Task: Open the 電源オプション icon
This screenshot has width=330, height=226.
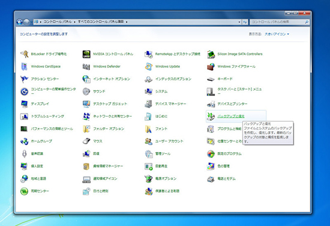Action: (149, 179)
